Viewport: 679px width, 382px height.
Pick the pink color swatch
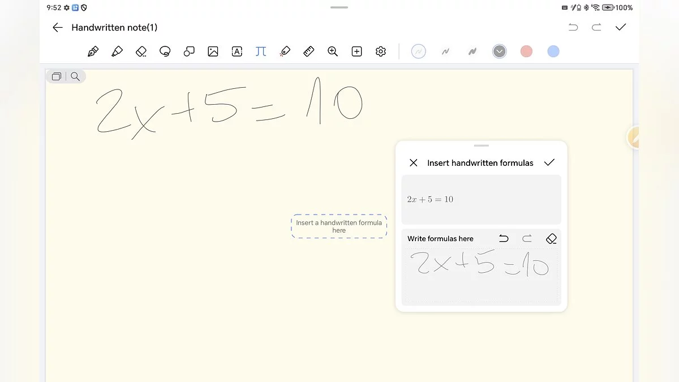click(526, 51)
